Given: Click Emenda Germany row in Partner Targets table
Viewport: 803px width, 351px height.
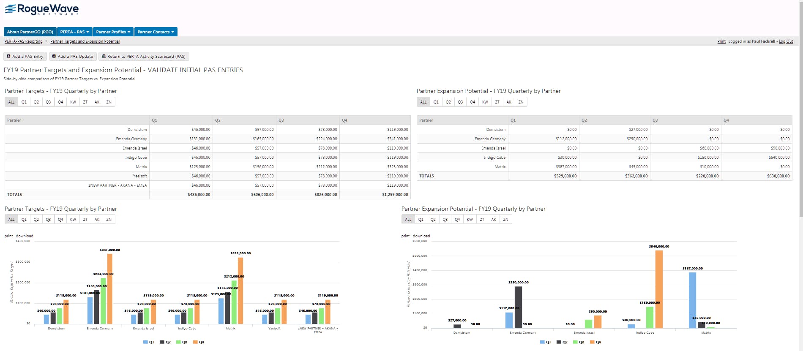Looking at the screenshot, I should pos(208,139).
